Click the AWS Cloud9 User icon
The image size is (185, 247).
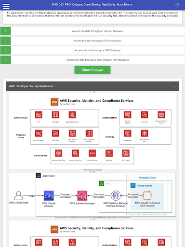[x=19, y=195]
